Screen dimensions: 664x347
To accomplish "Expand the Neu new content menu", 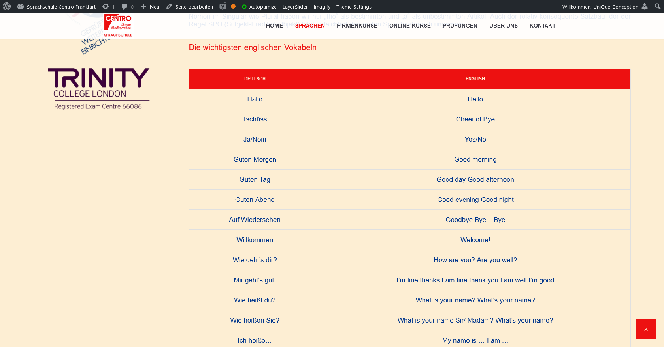I will click(x=150, y=7).
